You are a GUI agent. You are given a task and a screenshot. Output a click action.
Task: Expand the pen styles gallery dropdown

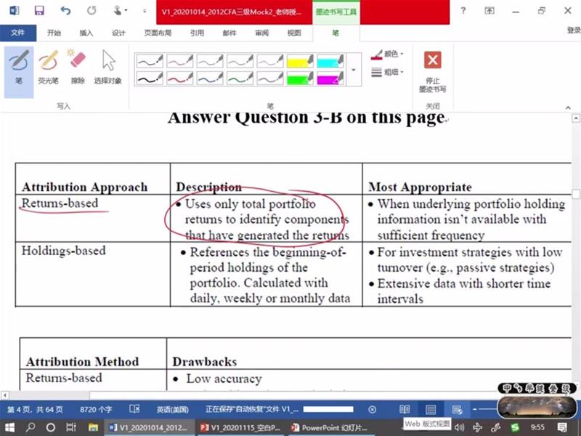click(354, 70)
